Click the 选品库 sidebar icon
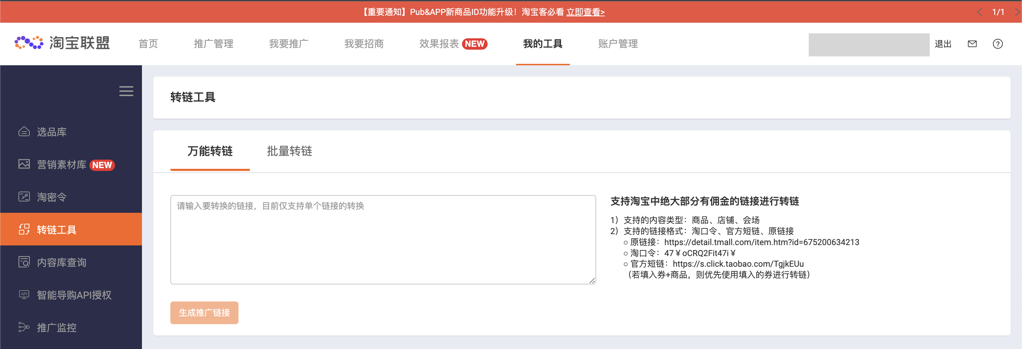This screenshot has width=1022, height=349. click(x=24, y=132)
